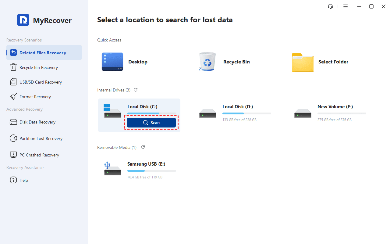Image resolution: width=390 pixels, height=244 pixels.
Task: Open the hamburger menu
Action: click(346, 6)
